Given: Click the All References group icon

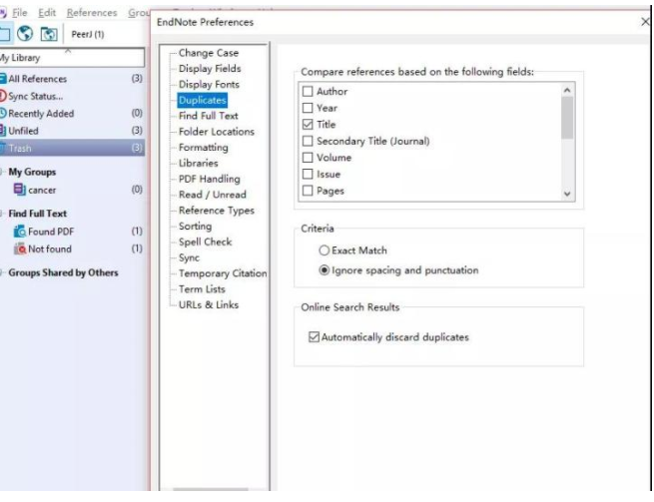Looking at the screenshot, I should pos(3,79).
